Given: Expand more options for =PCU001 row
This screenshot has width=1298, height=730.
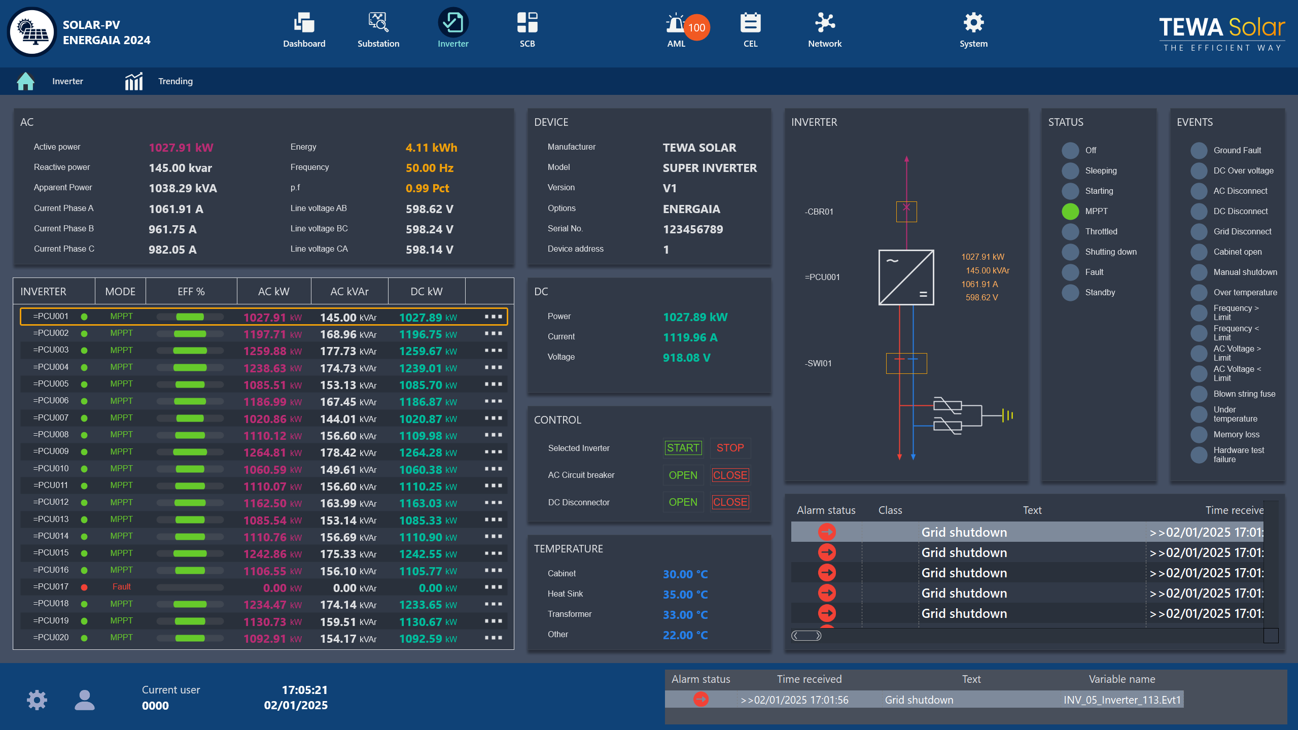Looking at the screenshot, I should pyautogui.click(x=493, y=317).
